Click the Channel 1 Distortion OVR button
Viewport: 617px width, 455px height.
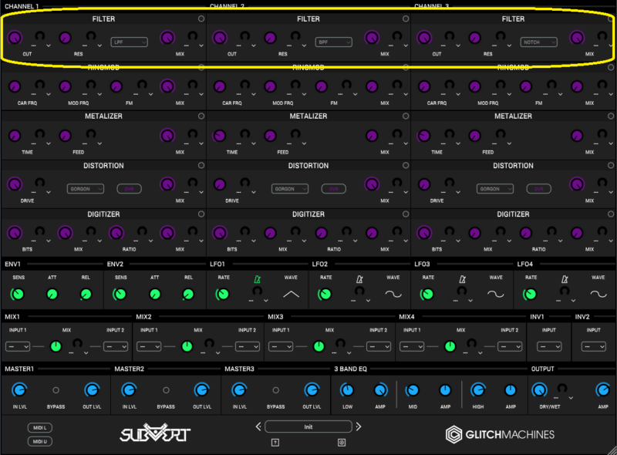click(130, 188)
